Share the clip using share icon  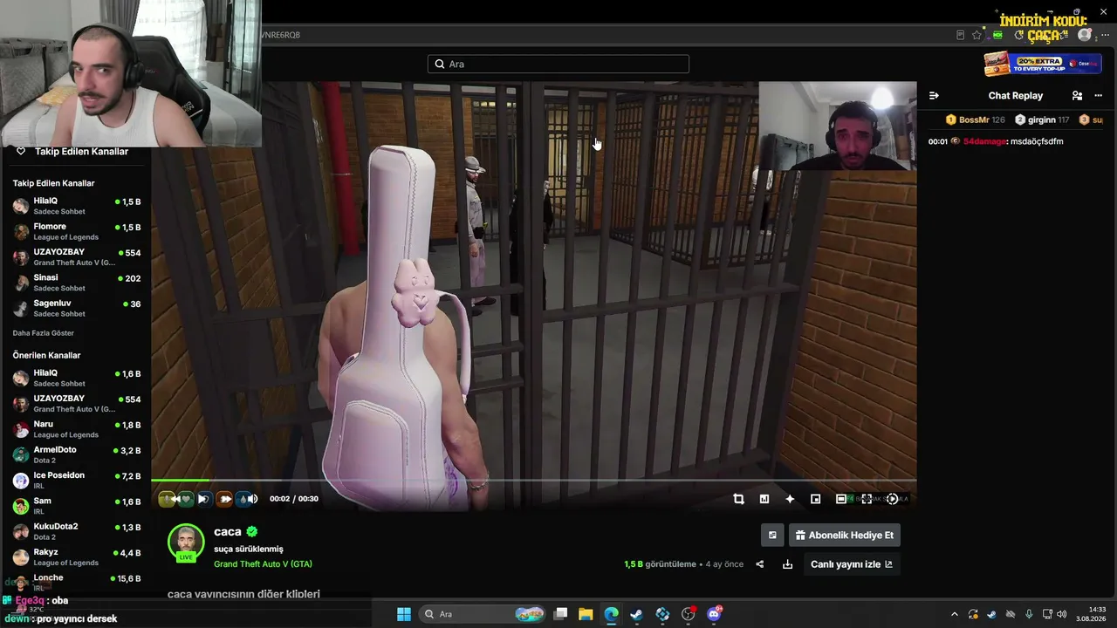(759, 564)
